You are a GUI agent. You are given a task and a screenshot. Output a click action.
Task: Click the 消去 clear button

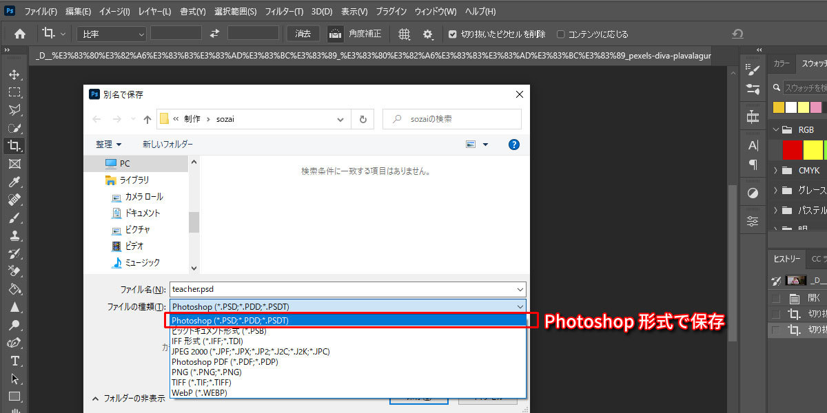303,34
